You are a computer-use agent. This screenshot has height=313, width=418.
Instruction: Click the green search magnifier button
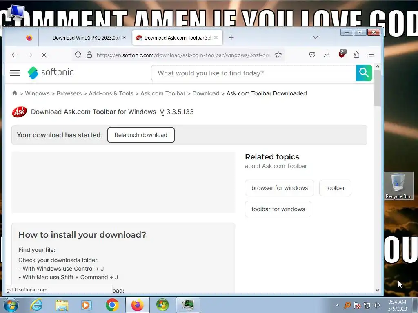[364, 73]
